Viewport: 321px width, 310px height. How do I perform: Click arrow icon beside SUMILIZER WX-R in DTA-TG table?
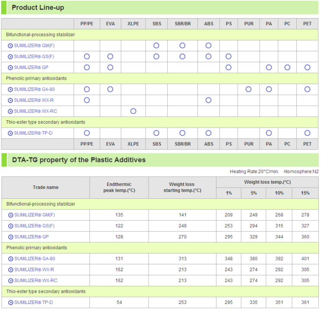10,270
